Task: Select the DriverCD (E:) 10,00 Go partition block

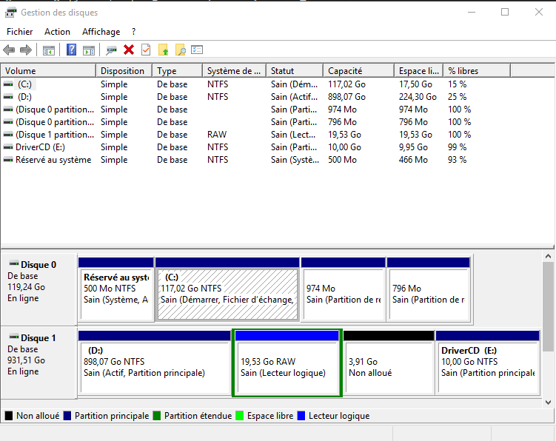Action: [488, 363]
